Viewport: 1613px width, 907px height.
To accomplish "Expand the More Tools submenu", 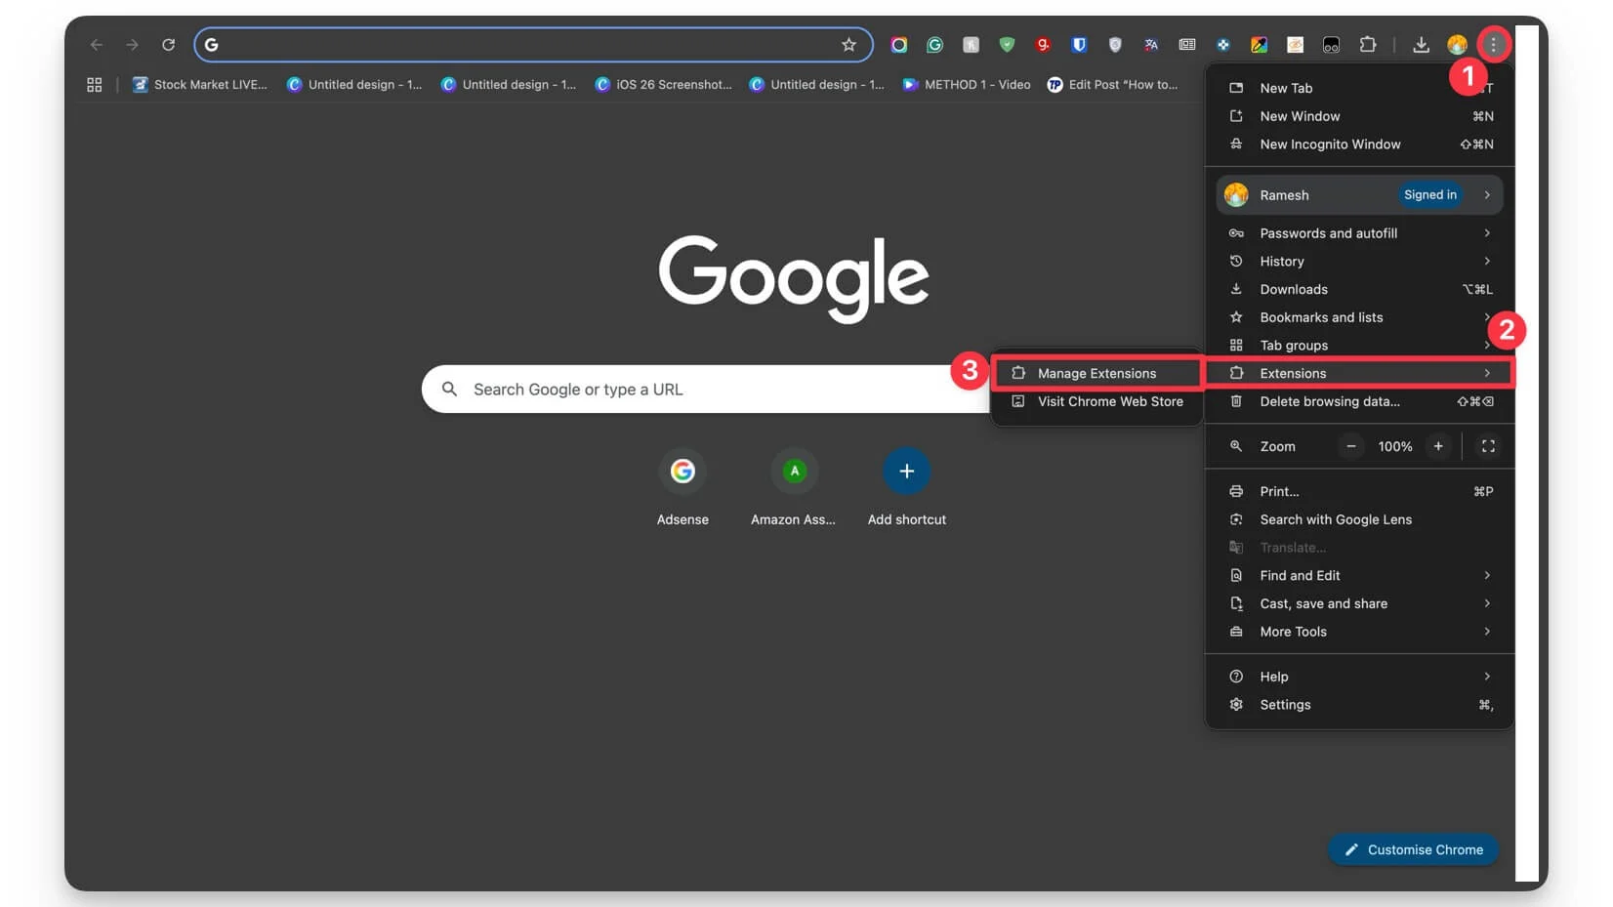I will tap(1292, 632).
